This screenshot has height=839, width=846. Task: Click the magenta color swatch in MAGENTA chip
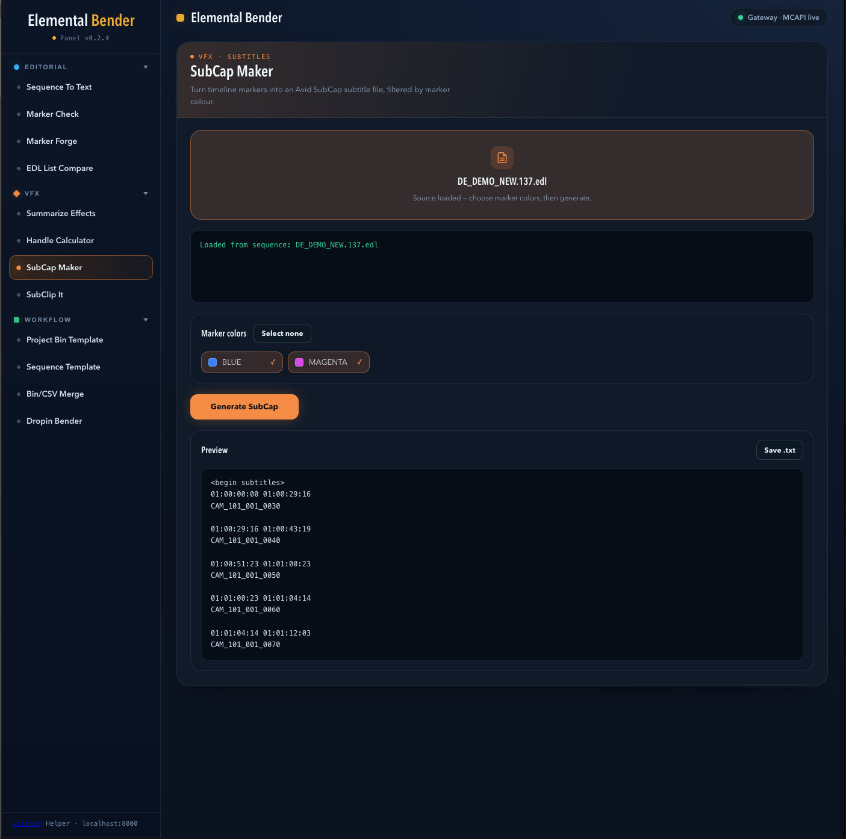(299, 362)
